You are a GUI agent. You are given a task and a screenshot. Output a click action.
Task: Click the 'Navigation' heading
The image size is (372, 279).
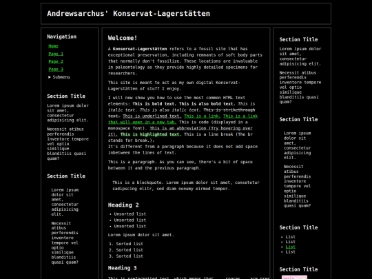click(62, 37)
